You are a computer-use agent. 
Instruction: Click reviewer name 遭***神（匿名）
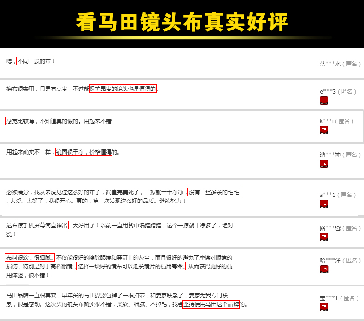tap(340, 155)
